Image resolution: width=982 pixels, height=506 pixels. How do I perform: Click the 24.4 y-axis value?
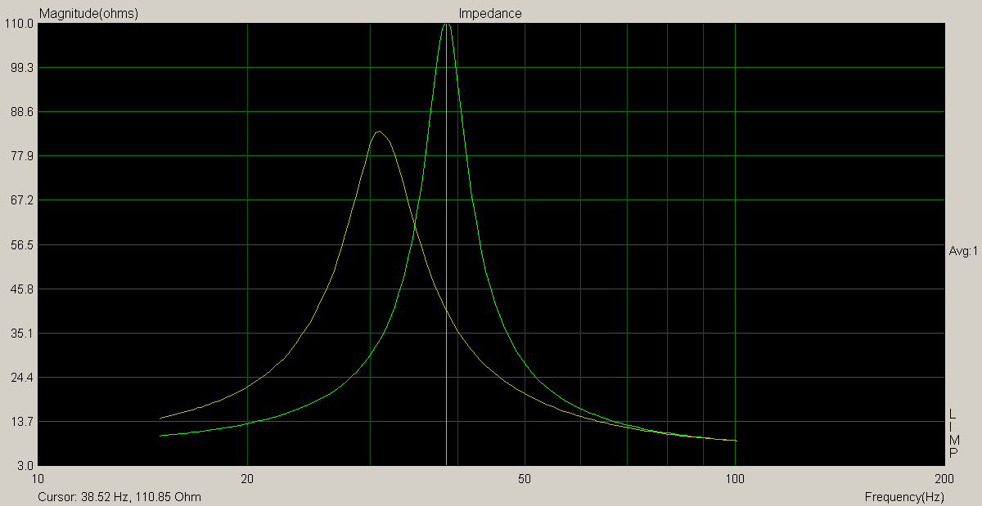(22, 378)
